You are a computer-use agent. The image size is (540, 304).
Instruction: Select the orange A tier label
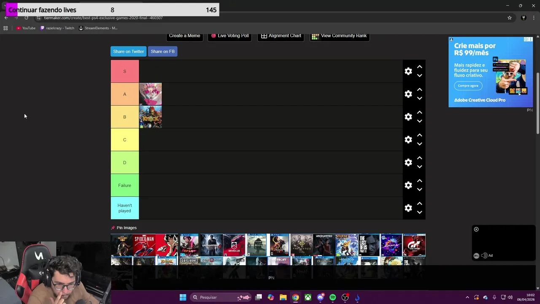124,94
